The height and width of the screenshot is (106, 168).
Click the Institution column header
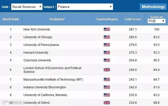(x=57, y=19)
